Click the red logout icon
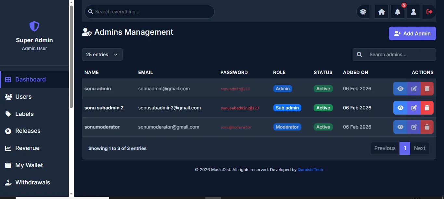The height and width of the screenshot is (199, 444). pyautogui.click(x=429, y=12)
